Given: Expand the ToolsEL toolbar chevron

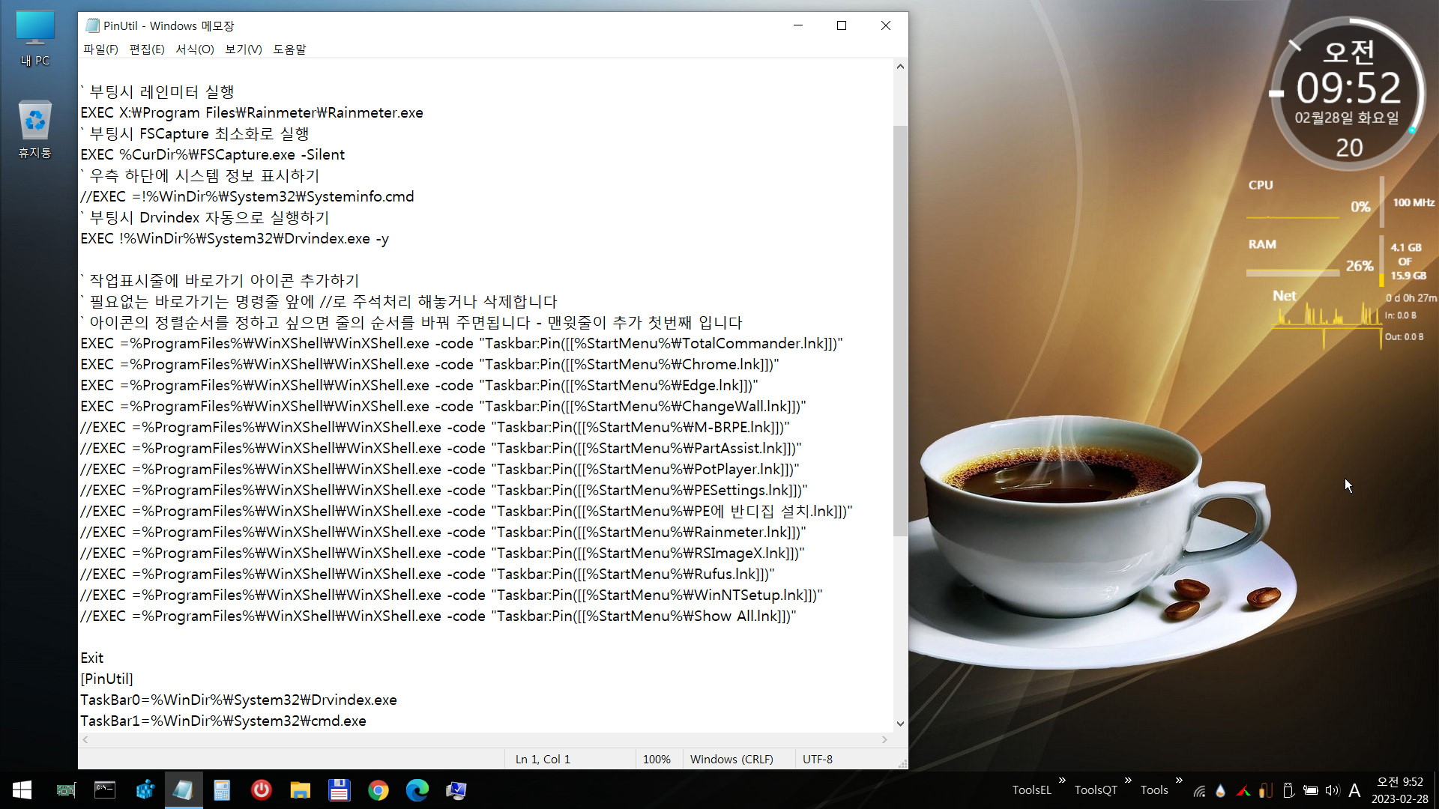Looking at the screenshot, I should pyautogui.click(x=1062, y=781).
